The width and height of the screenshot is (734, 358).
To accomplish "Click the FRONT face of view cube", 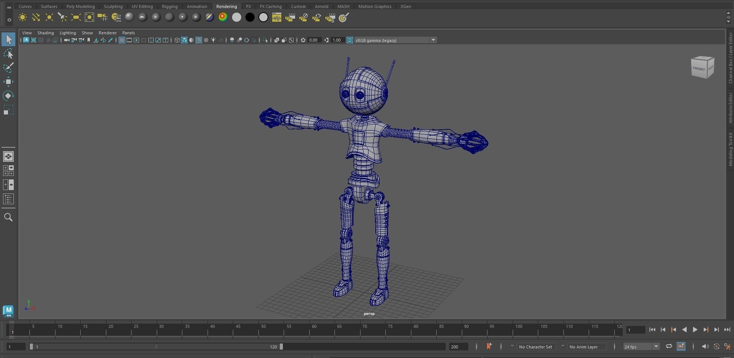I will (699, 69).
